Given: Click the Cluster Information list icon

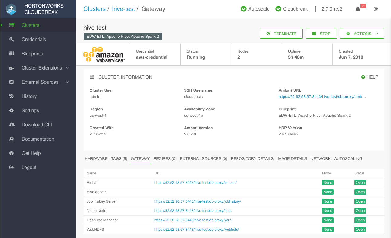Looking at the screenshot, I should 92,77.
